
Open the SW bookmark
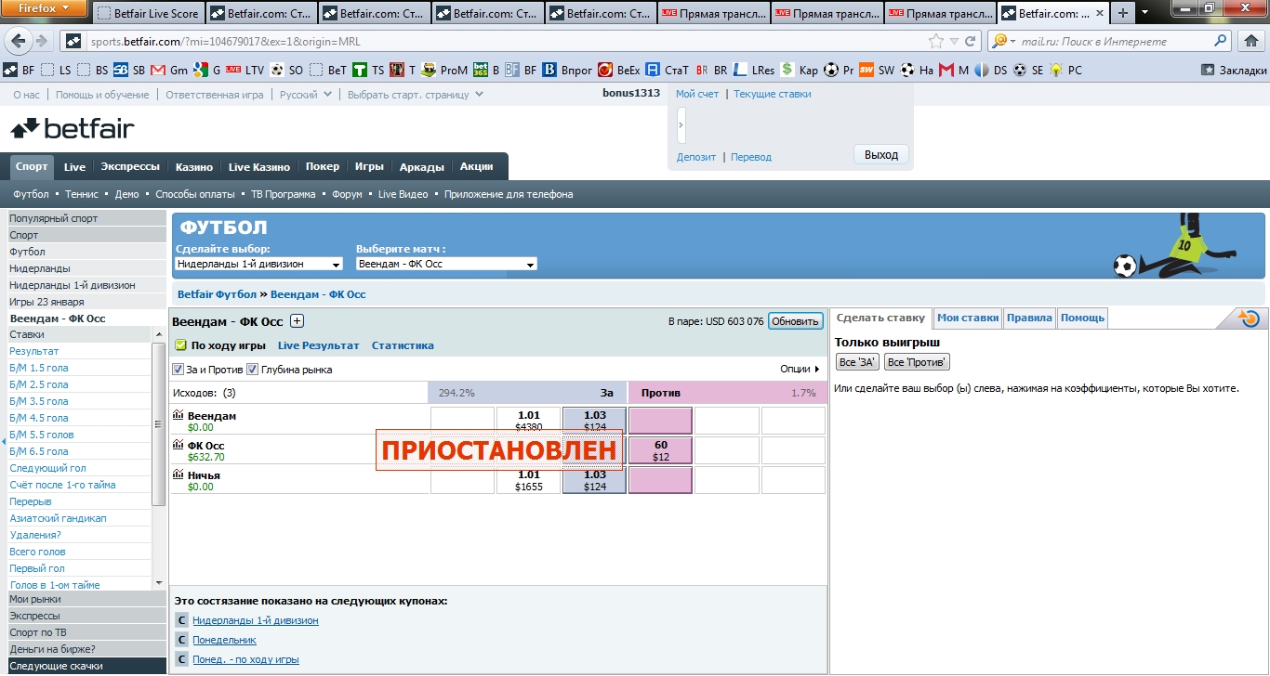coord(877,70)
